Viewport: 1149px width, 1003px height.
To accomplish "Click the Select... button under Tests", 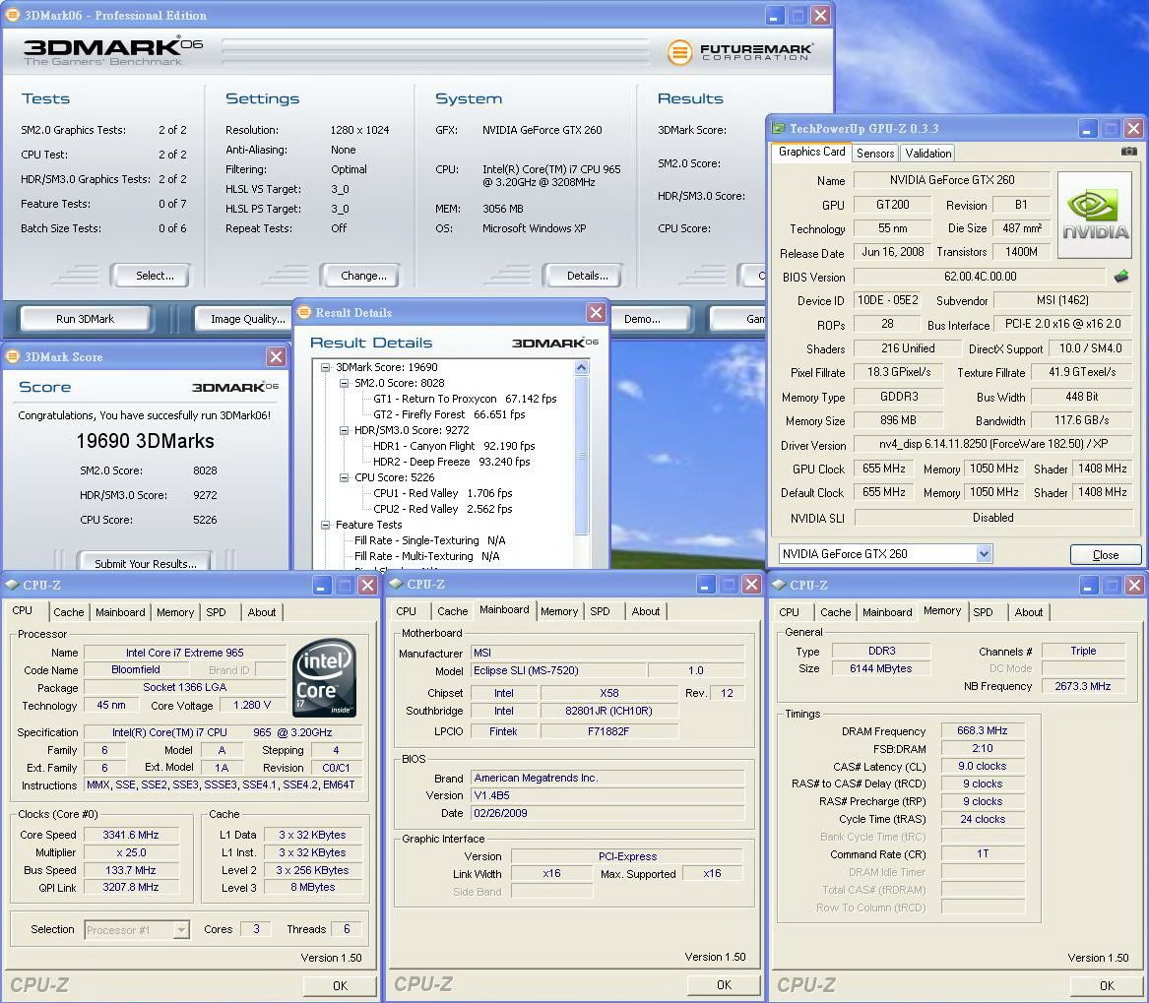I will point(151,276).
